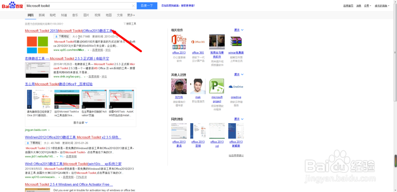This screenshot has width=397, height=192.
Task: Switch to the 视频 tab
Action: [97, 15]
